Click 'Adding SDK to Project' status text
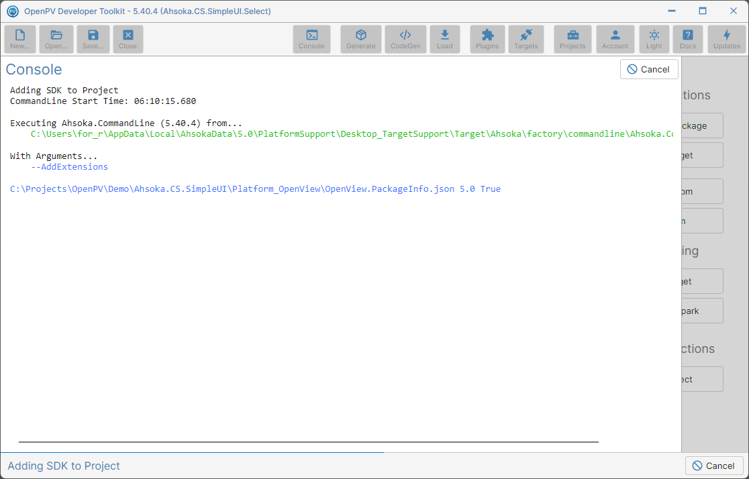This screenshot has height=479, width=749. [x=64, y=466]
